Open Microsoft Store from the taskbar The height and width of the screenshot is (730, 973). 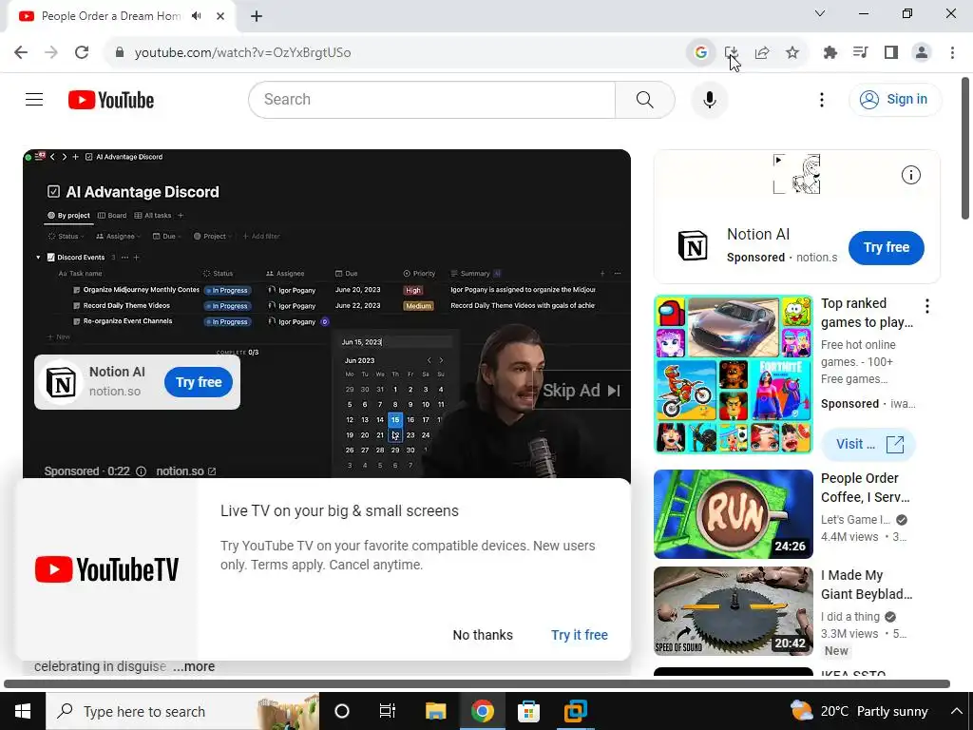point(528,711)
